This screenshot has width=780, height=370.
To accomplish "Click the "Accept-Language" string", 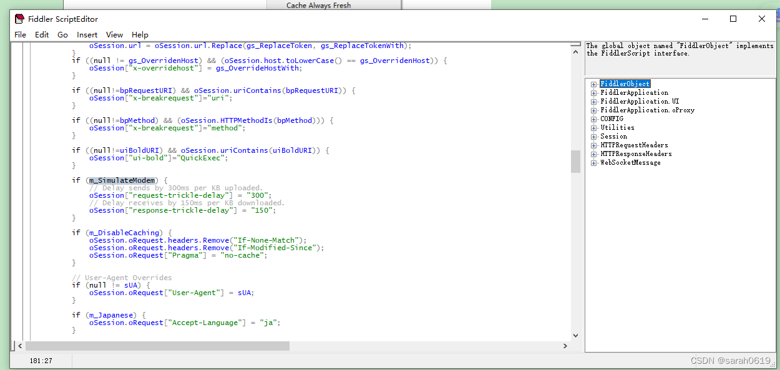I will pos(204,323).
